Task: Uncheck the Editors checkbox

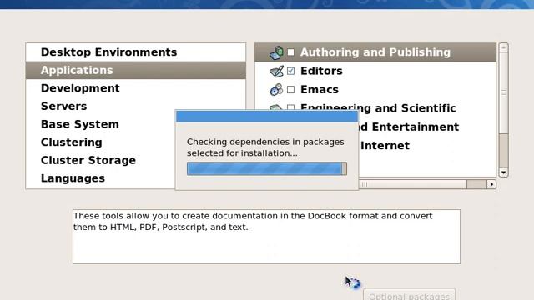Action: [290, 71]
